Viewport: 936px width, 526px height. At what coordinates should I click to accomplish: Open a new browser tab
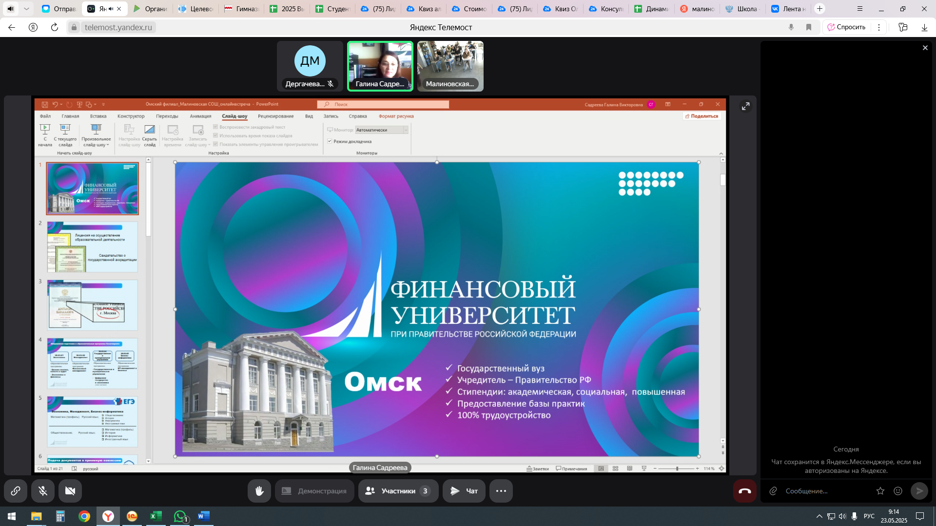point(820,9)
